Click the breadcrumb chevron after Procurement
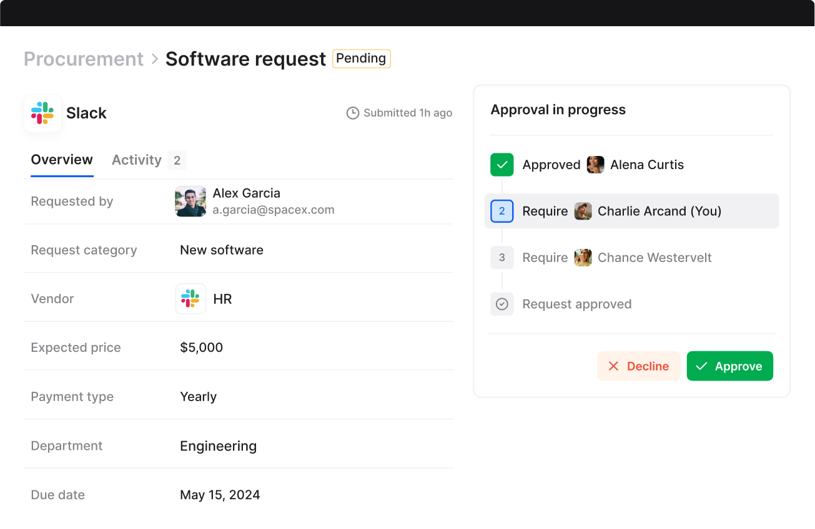This screenshot has width=815, height=529. (155, 59)
